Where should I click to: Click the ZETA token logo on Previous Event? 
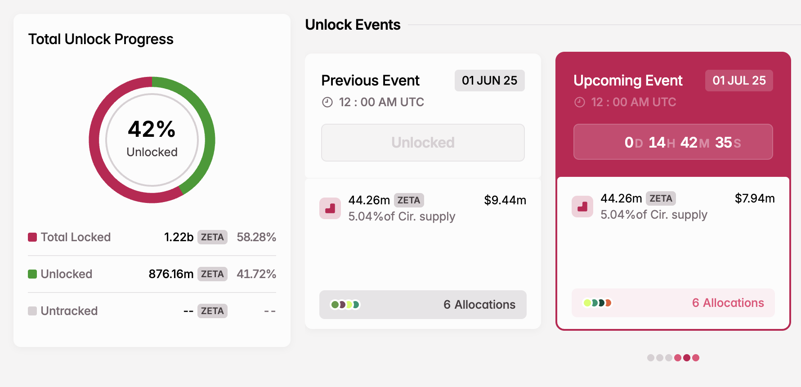[x=330, y=208]
